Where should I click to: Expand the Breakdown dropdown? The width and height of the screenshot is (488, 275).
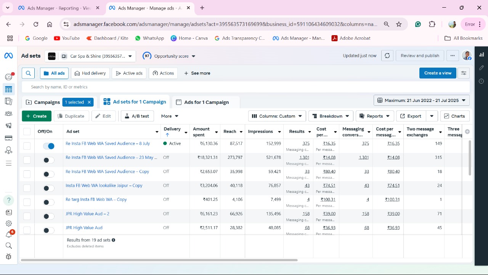[330, 116]
